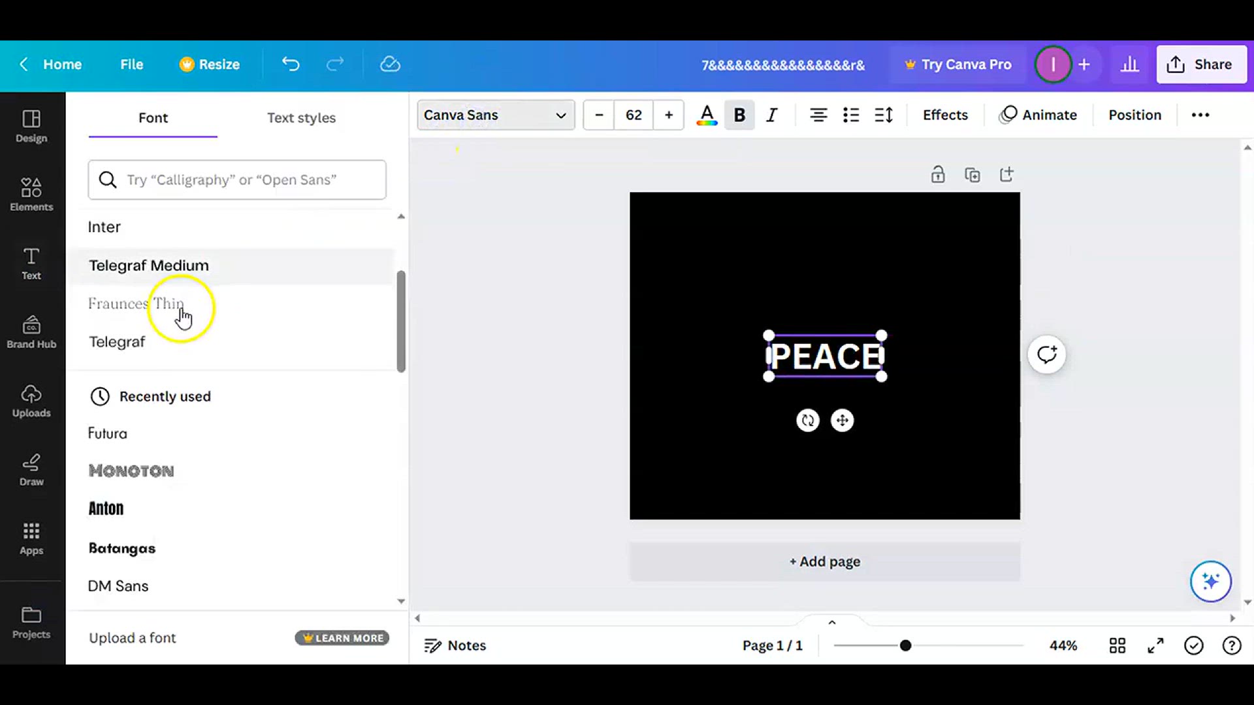
Task: Switch to Text styles tab
Action: [x=301, y=117]
